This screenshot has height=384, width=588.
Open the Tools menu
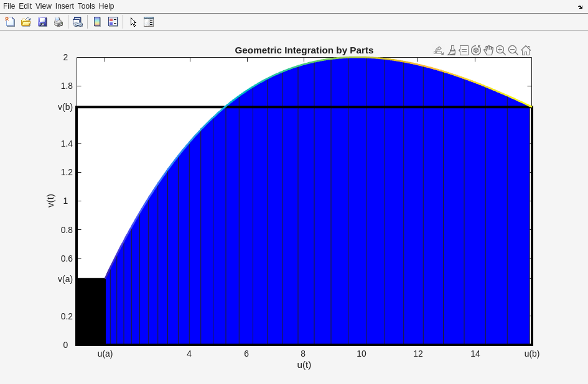pyautogui.click(x=86, y=6)
